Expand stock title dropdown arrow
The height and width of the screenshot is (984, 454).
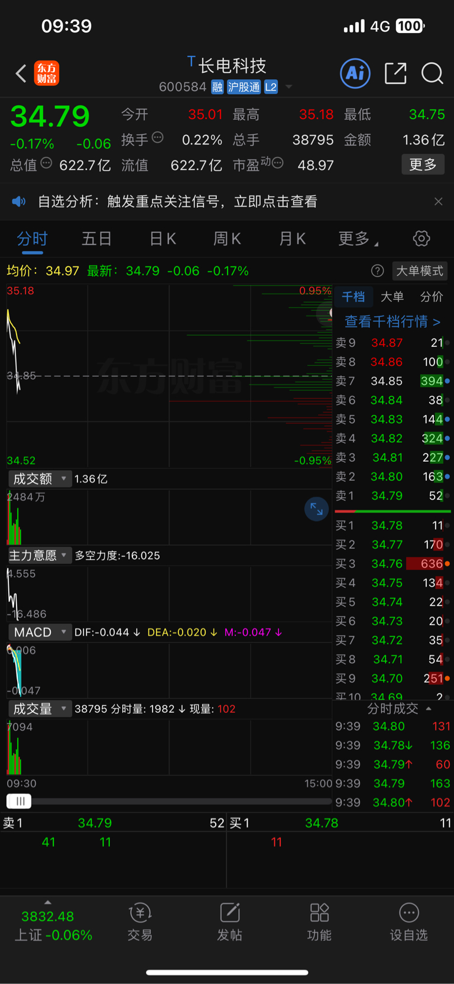(x=289, y=87)
